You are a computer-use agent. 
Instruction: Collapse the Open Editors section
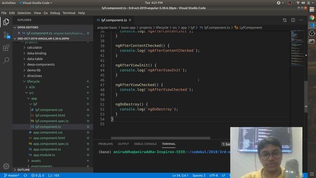[53, 27]
